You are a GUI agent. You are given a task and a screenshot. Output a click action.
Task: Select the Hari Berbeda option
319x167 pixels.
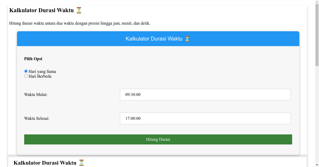[26, 76]
